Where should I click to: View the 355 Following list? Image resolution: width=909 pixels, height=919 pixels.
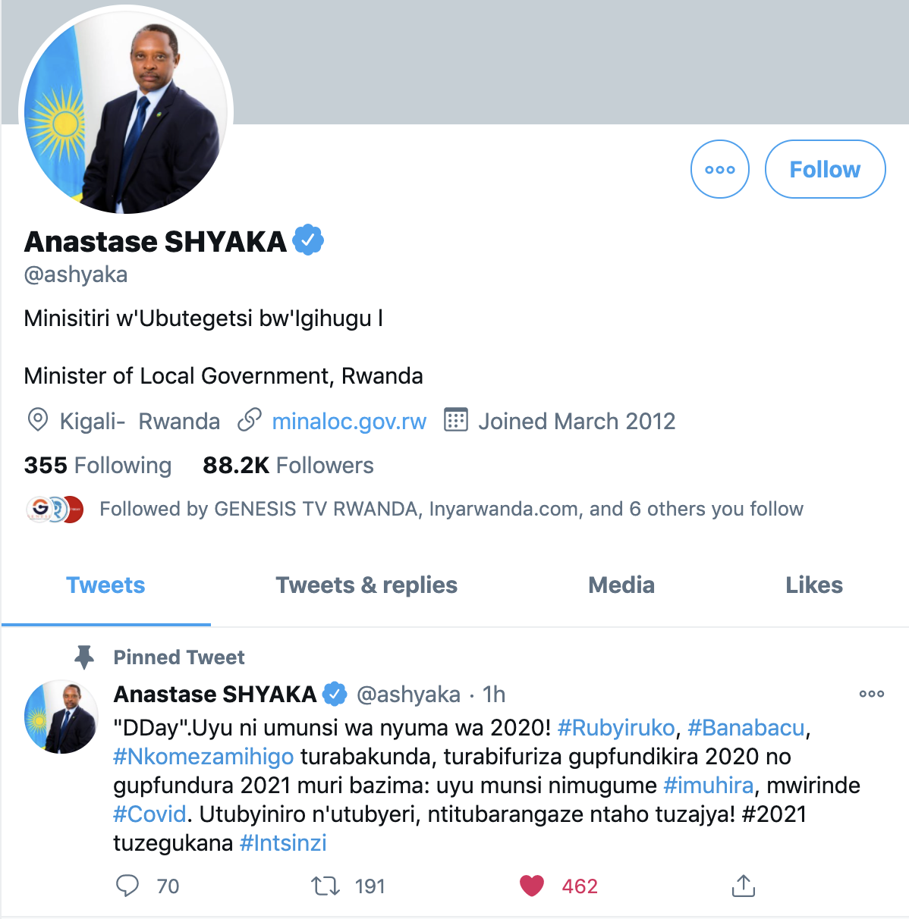click(x=98, y=465)
